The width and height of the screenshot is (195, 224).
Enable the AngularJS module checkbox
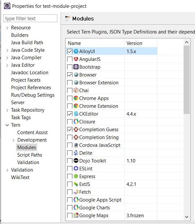70,59
